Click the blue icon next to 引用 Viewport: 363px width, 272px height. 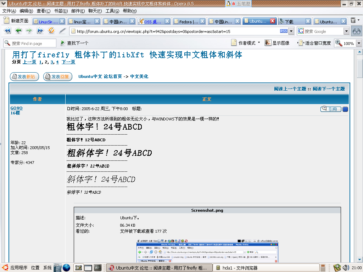(345, 109)
